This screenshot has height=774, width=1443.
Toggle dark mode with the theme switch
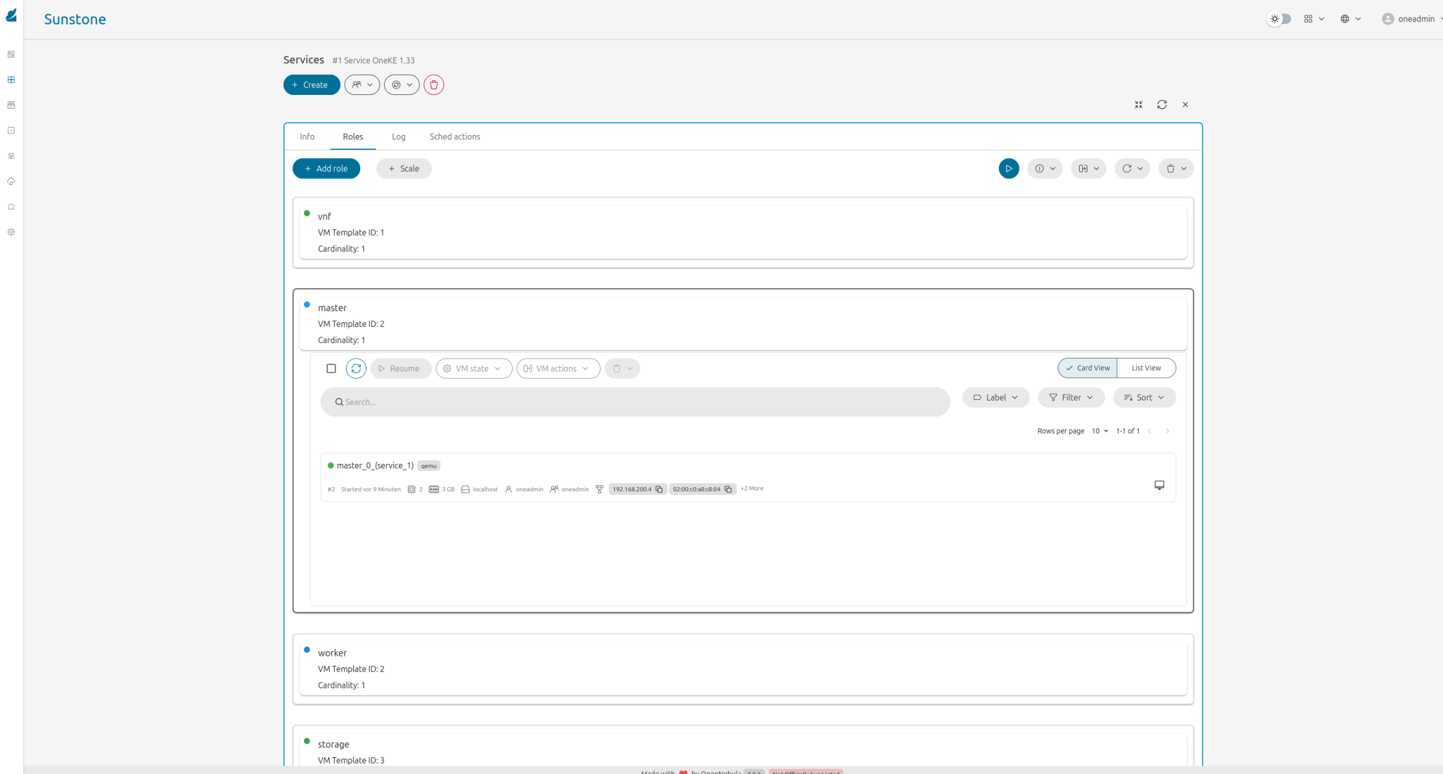click(x=1279, y=19)
